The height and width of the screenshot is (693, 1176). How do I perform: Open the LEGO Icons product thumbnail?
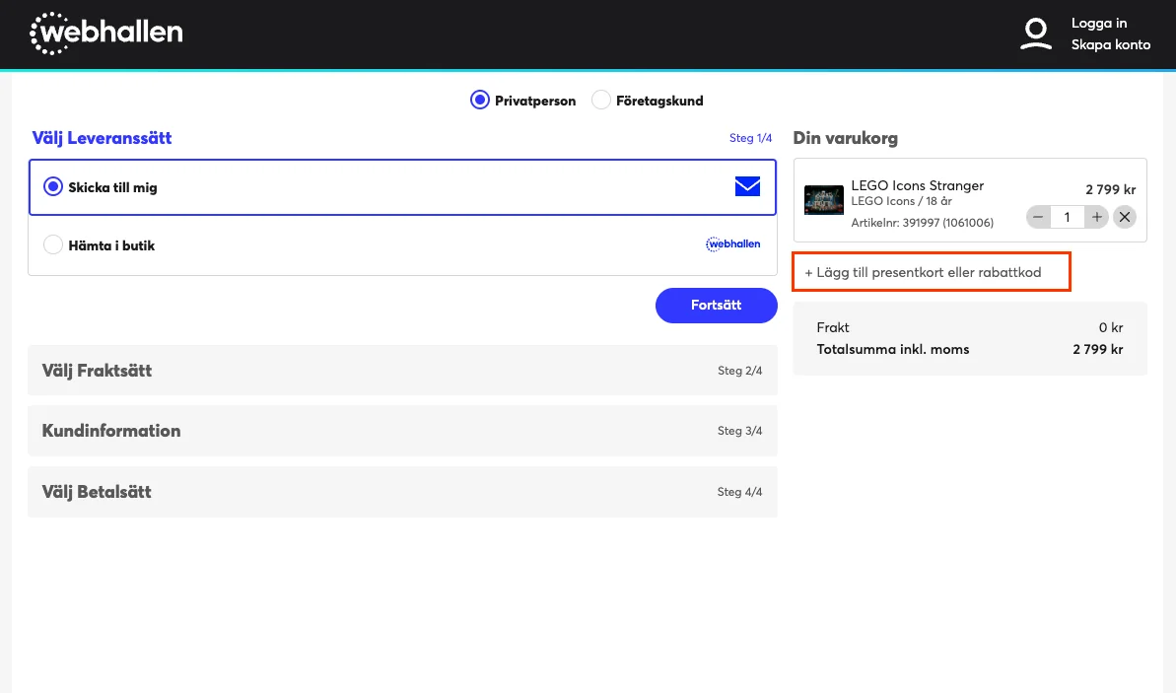pyautogui.click(x=823, y=200)
